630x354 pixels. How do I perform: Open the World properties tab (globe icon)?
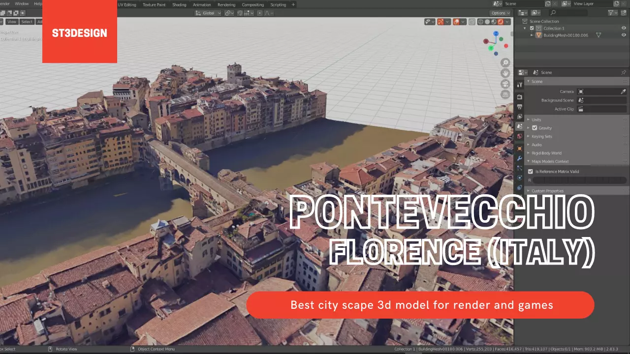tap(519, 136)
